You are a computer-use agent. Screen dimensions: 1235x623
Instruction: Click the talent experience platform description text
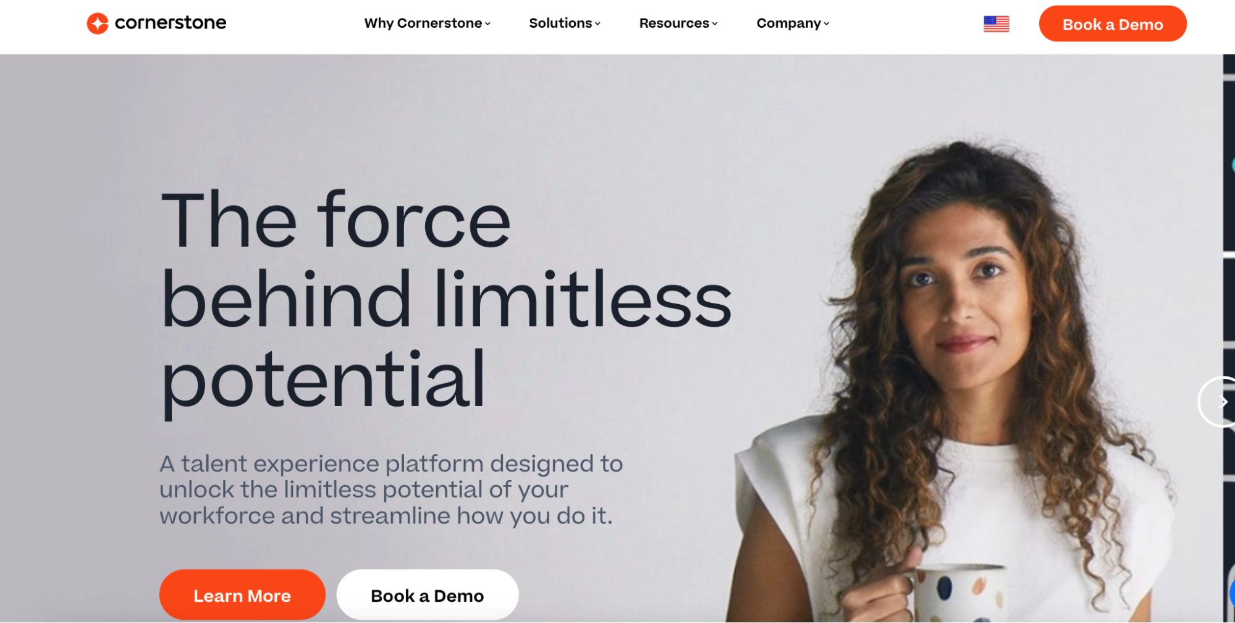point(391,489)
